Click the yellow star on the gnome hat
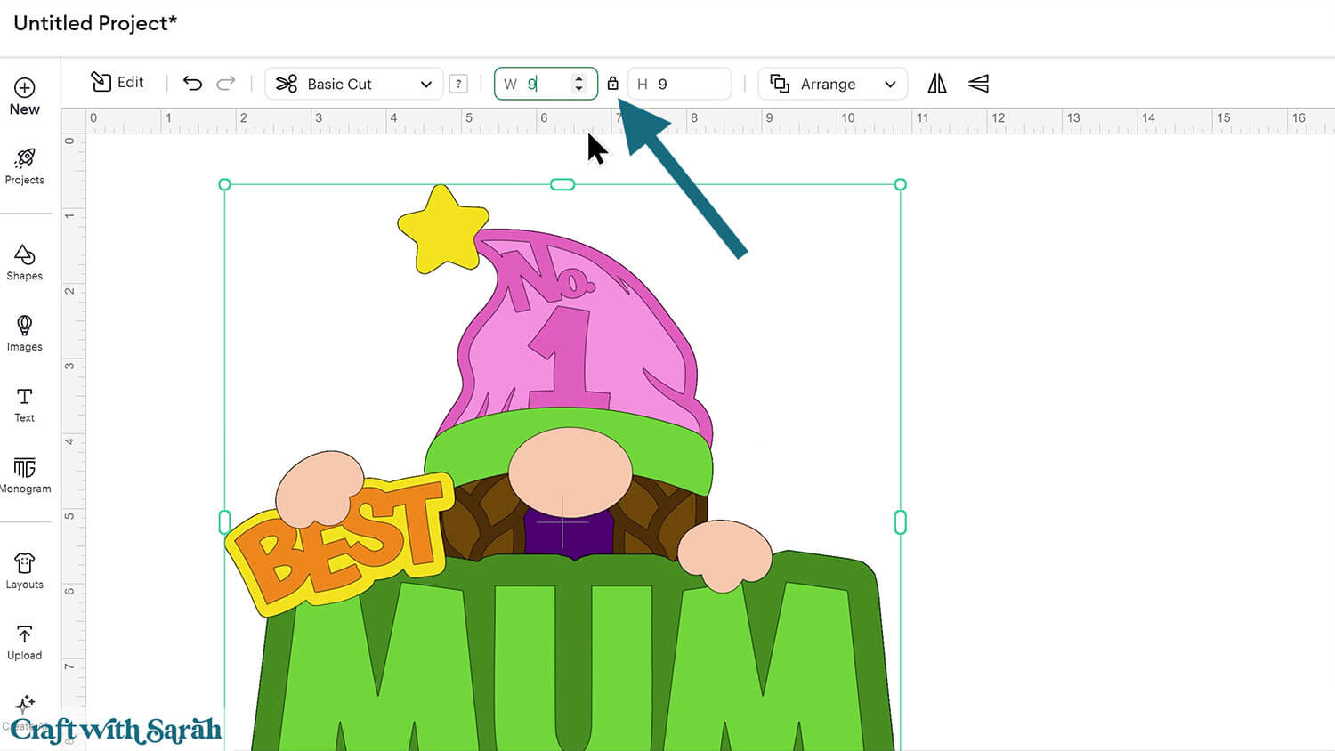 coord(442,229)
